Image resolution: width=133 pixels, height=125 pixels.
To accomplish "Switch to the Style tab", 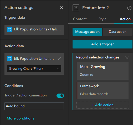I will 103,19.
